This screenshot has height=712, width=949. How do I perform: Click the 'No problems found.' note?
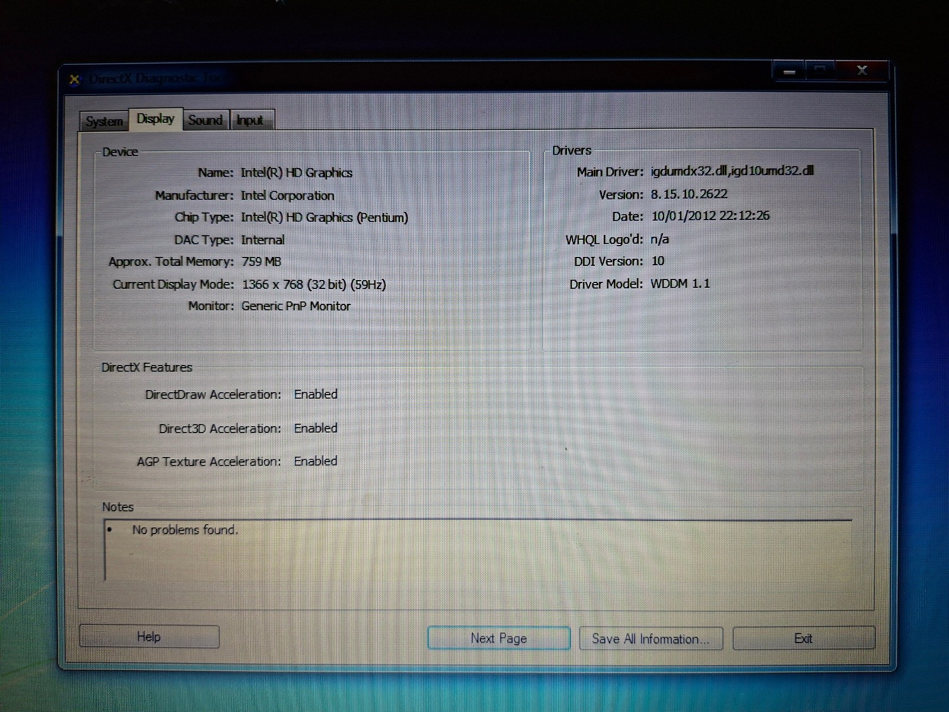tap(185, 530)
